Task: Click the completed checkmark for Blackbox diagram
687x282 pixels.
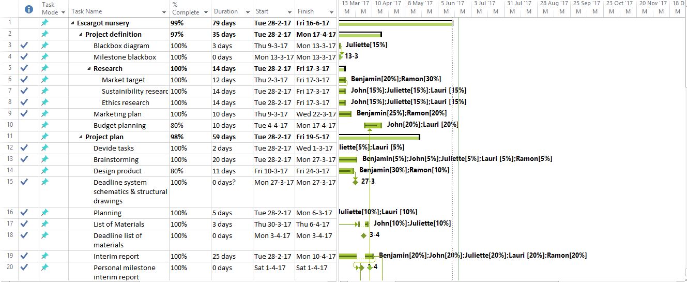Action: (24, 46)
